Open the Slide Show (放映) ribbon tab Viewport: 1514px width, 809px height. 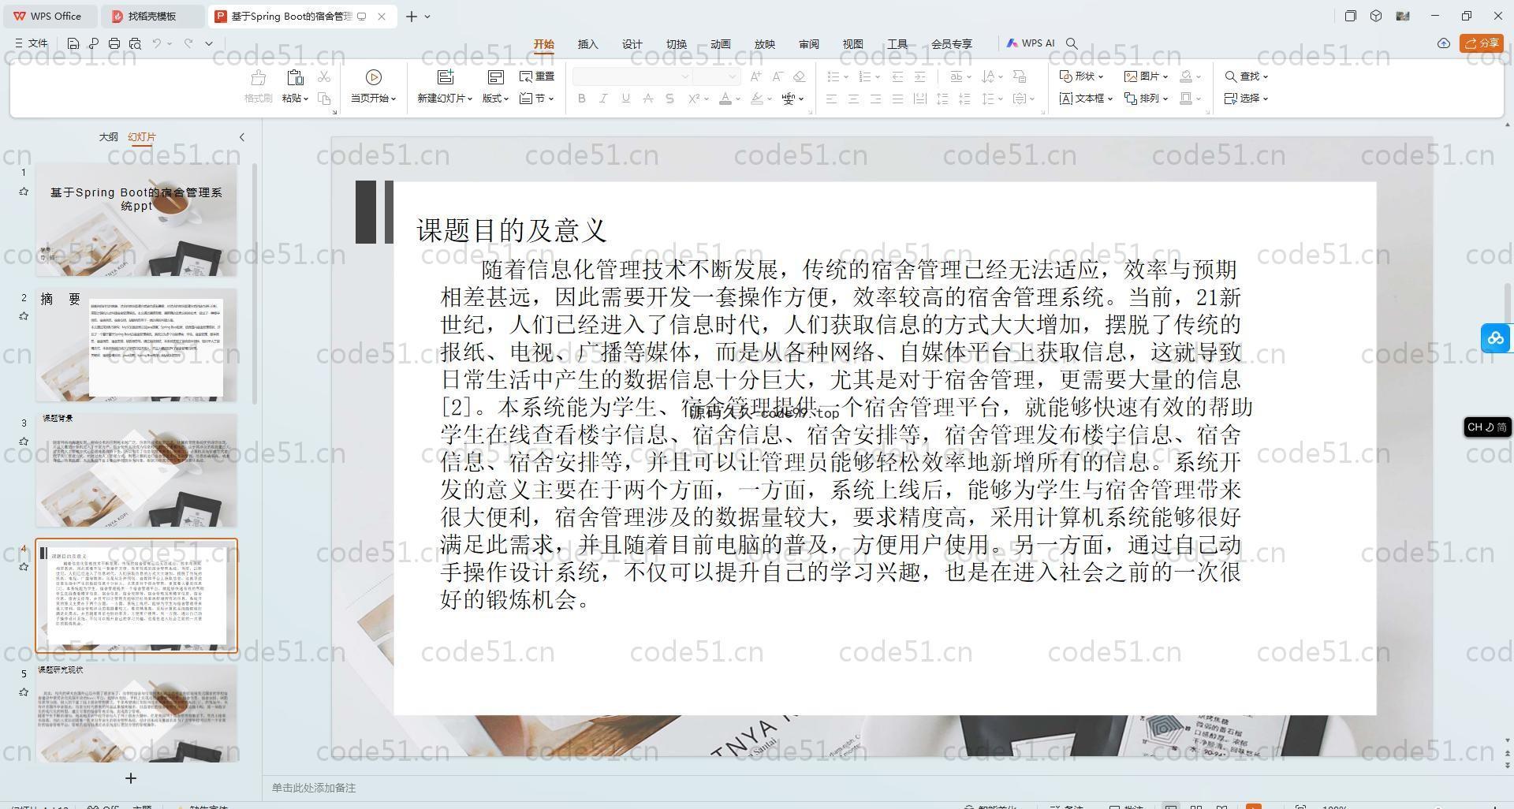(765, 44)
